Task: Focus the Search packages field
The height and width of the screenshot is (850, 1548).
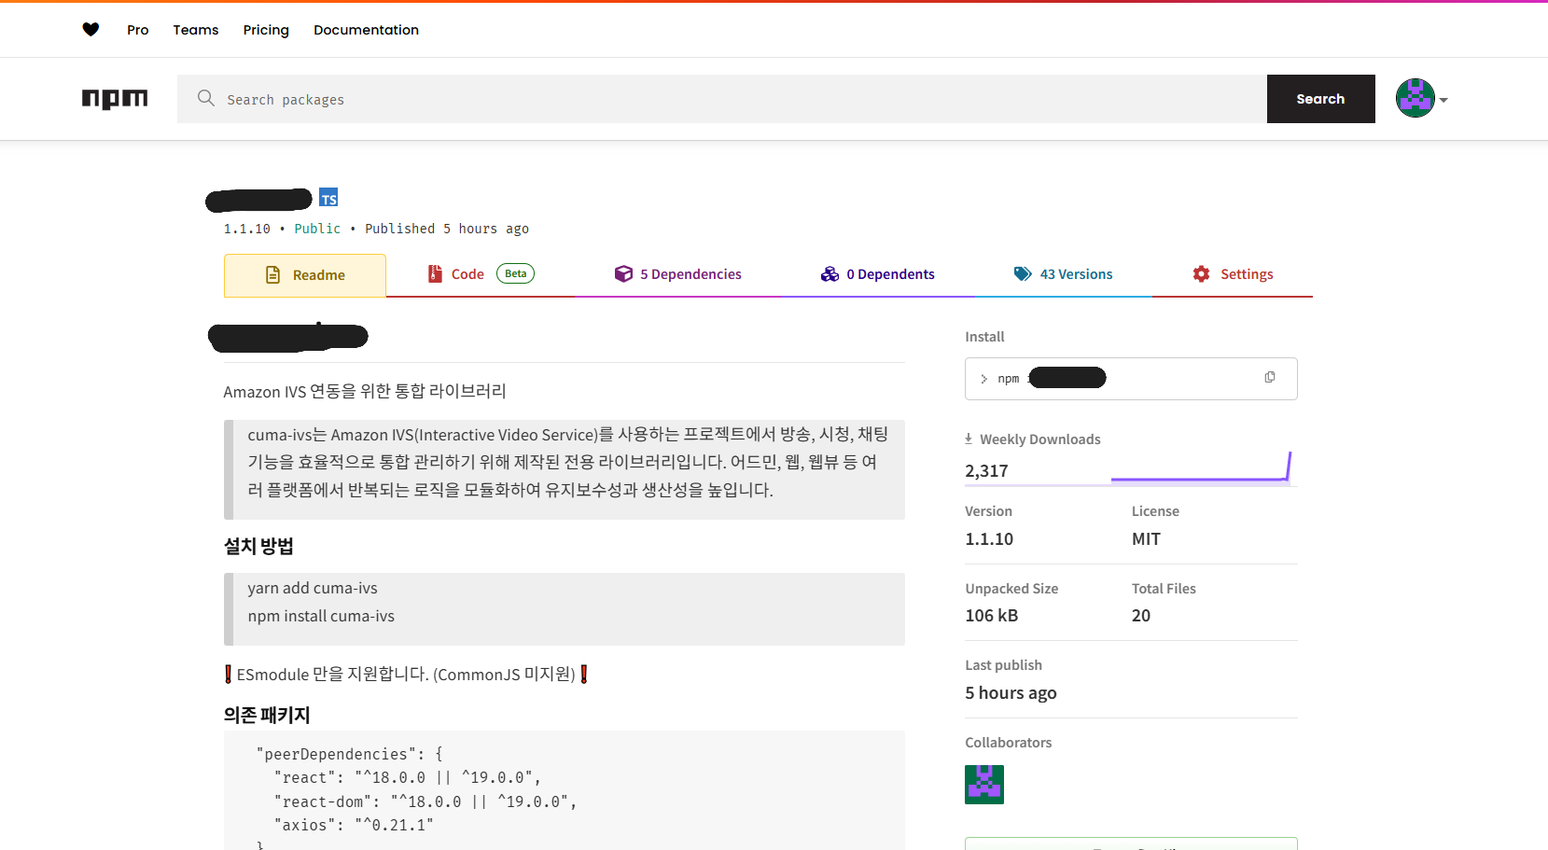Action: pyautogui.click(x=722, y=99)
